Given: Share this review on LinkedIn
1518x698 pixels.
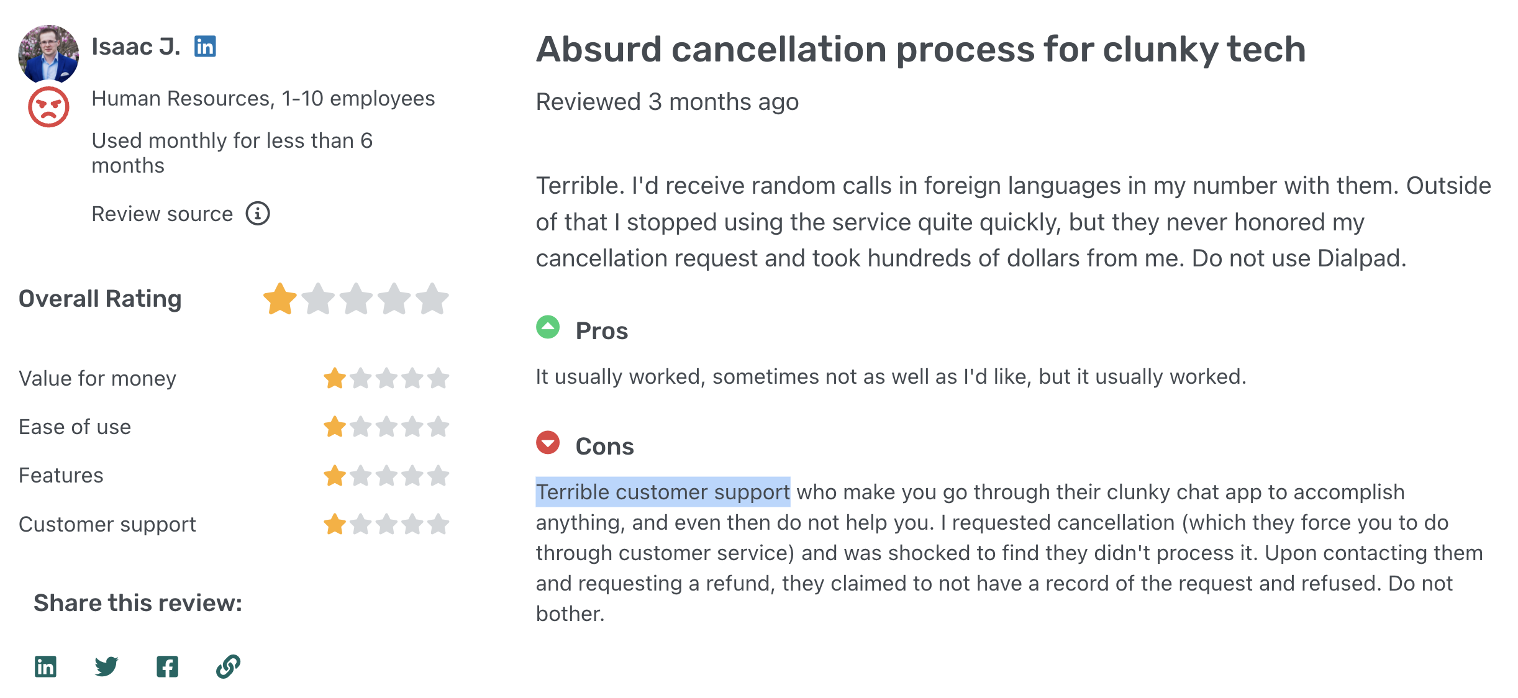Looking at the screenshot, I should 45,666.
